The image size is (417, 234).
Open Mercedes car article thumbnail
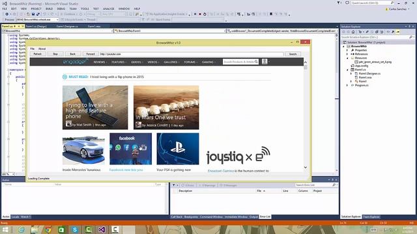[x=83, y=149]
